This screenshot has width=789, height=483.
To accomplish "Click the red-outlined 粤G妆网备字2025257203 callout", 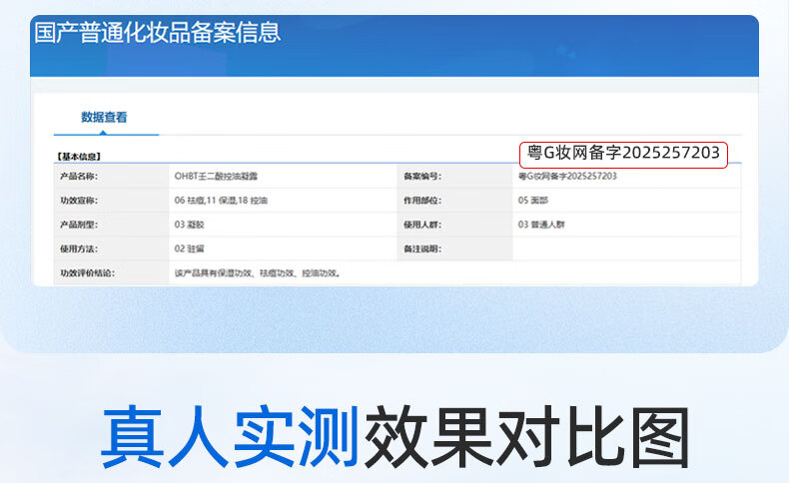I will (x=623, y=154).
